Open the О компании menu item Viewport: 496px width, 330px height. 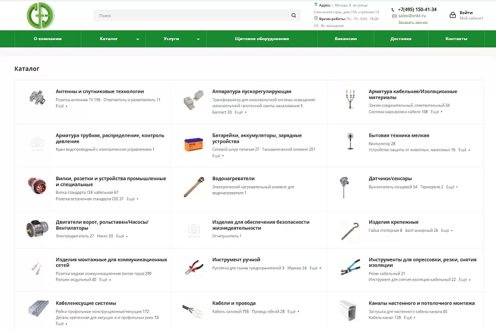coord(48,39)
